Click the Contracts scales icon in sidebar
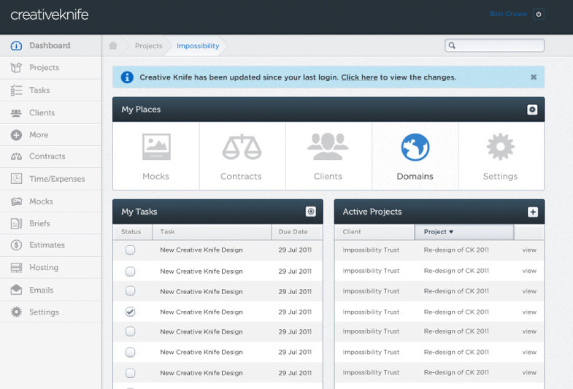 (x=16, y=156)
